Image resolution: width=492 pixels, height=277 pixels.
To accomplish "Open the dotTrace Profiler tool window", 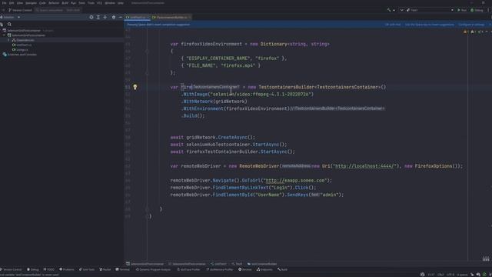I will [x=189, y=269].
